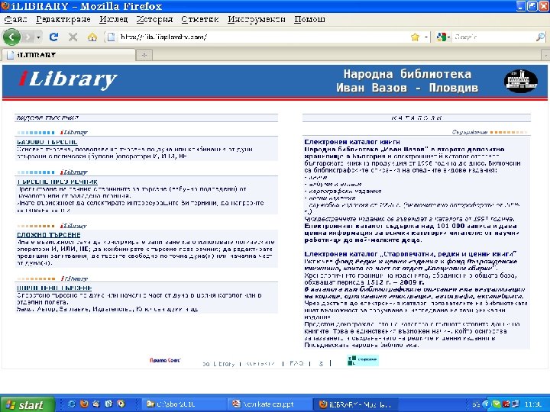The image size is (550, 412).
Task: Launch Internet Explorer from Quick Launch
Action: [72, 404]
